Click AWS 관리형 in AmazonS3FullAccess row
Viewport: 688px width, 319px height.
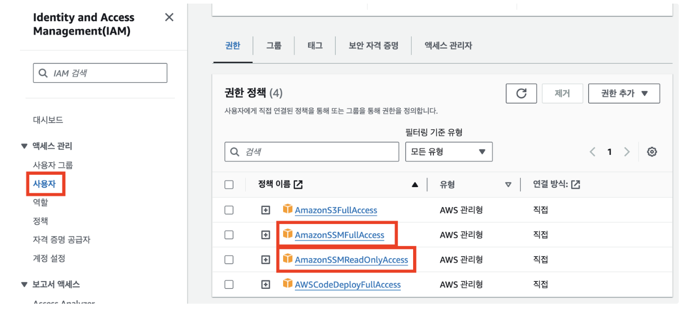461,210
